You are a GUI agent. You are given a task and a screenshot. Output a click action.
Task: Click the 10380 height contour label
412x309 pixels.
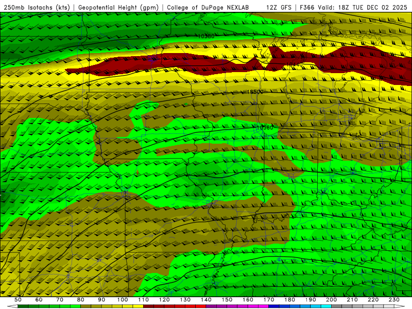(206, 36)
